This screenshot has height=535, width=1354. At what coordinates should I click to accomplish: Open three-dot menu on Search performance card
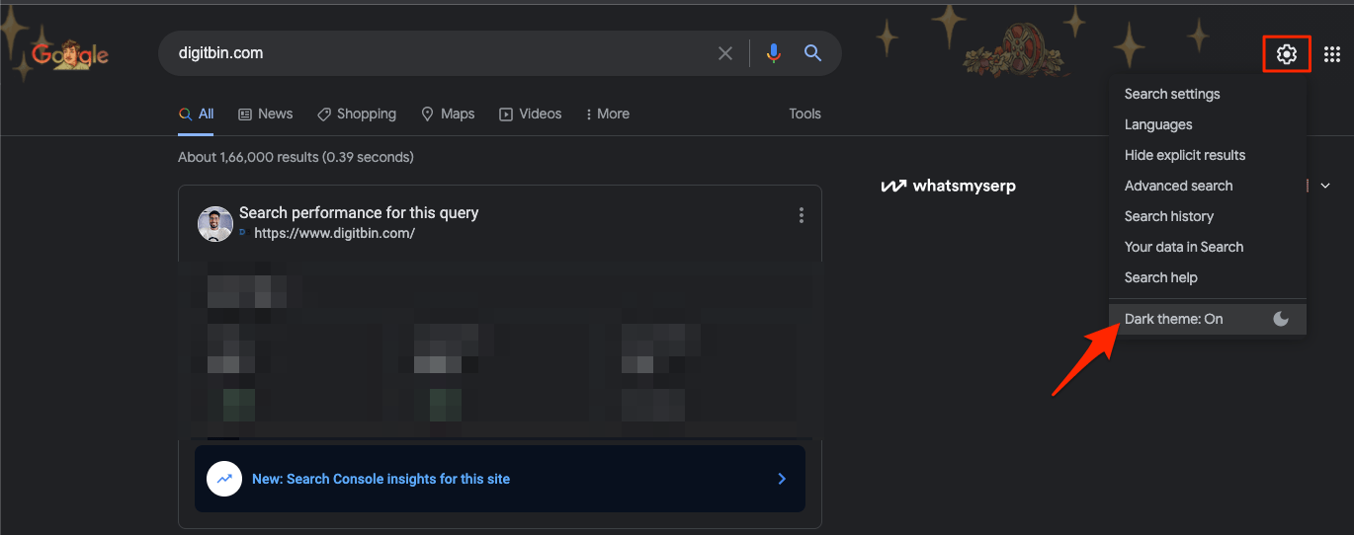[802, 215]
